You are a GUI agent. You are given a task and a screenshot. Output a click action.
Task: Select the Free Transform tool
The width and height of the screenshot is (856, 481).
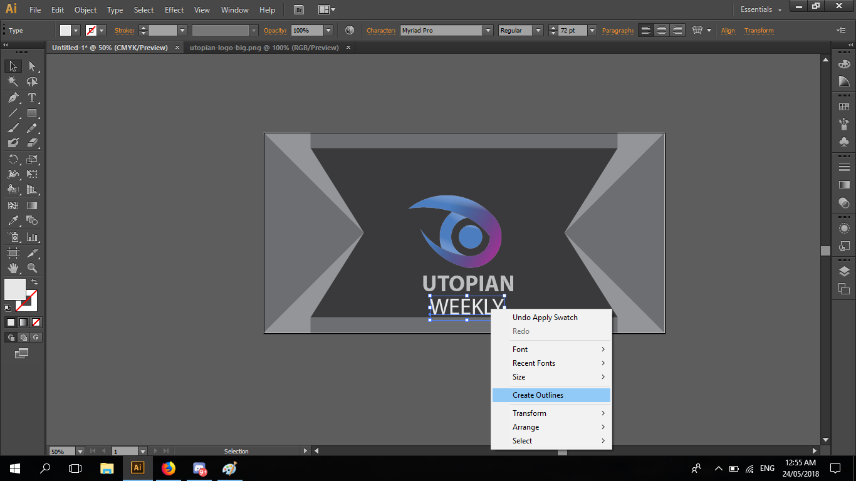point(32,174)
